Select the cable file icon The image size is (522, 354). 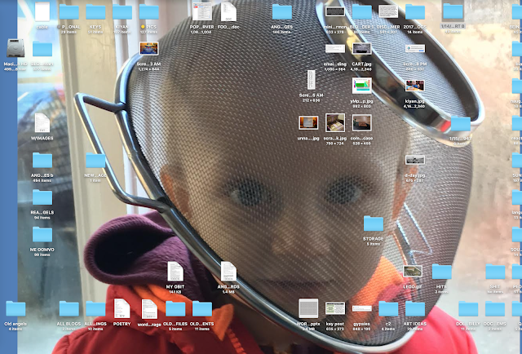[42, 11]
